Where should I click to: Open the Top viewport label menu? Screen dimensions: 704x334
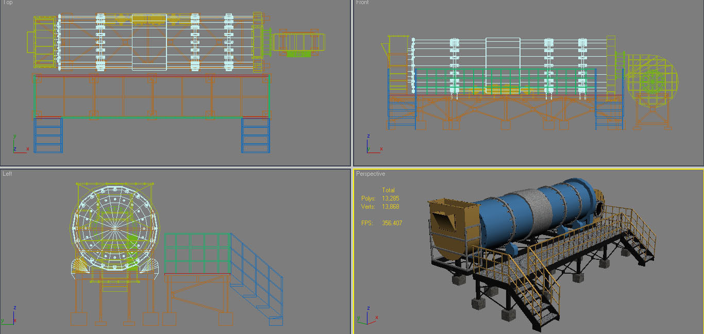(x=8, y=3)
